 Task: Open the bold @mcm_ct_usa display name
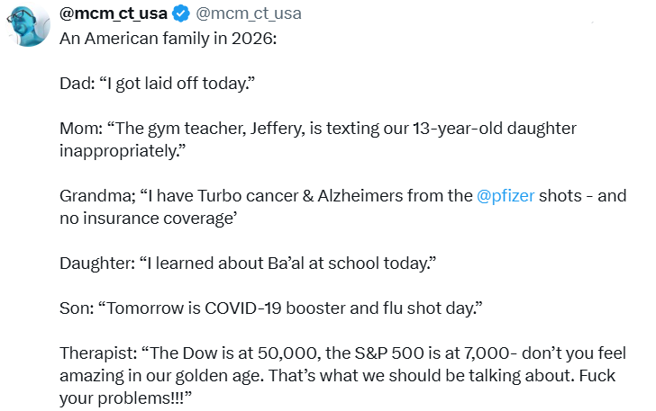pos(114,13)
